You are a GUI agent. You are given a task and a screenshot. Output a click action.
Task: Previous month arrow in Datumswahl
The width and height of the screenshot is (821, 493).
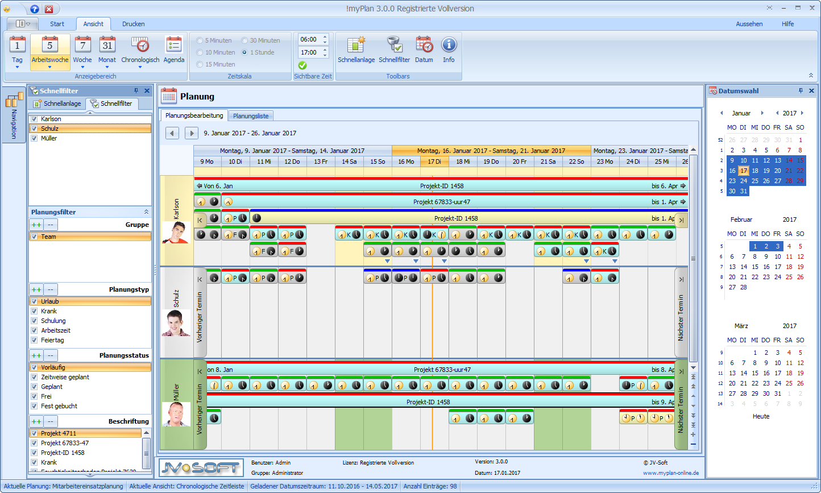click(x=722, y=113)
